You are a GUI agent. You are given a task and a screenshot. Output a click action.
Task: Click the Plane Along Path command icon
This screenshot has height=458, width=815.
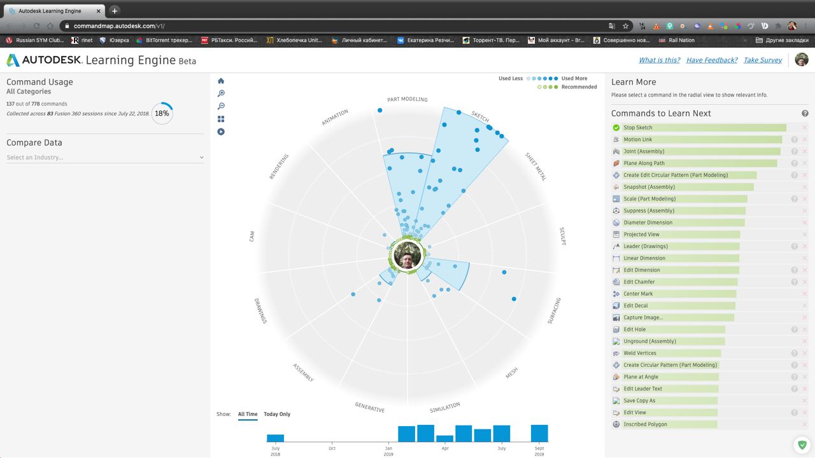tap(616, 163)
